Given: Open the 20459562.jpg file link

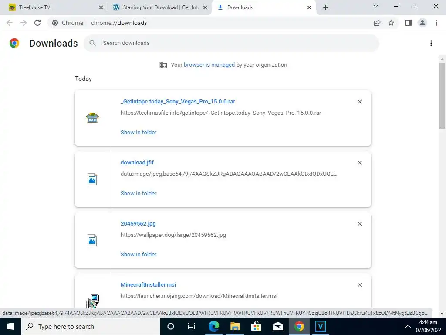Looking at the screenshot, I should pyautogui.click(x=138, y=224).
